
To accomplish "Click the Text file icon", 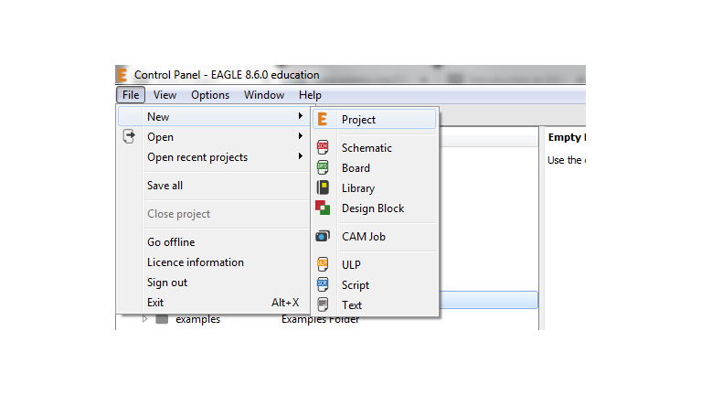I will (323, 305).
